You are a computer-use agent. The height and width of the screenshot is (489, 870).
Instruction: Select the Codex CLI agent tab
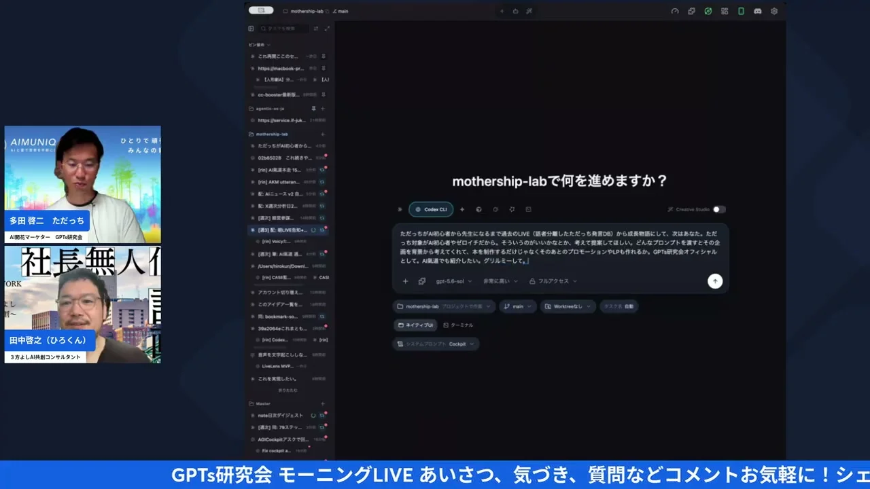(431, 209)
